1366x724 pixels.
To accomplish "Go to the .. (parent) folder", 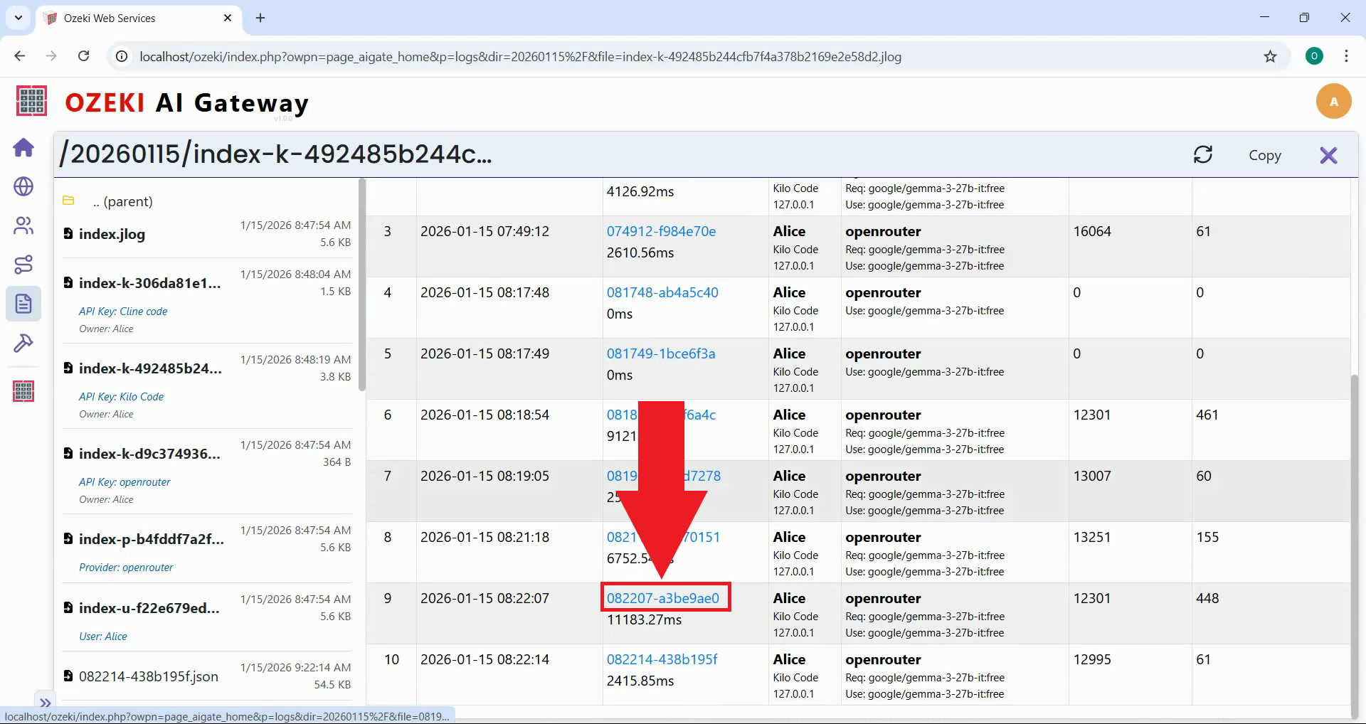I will click(122, 201).
